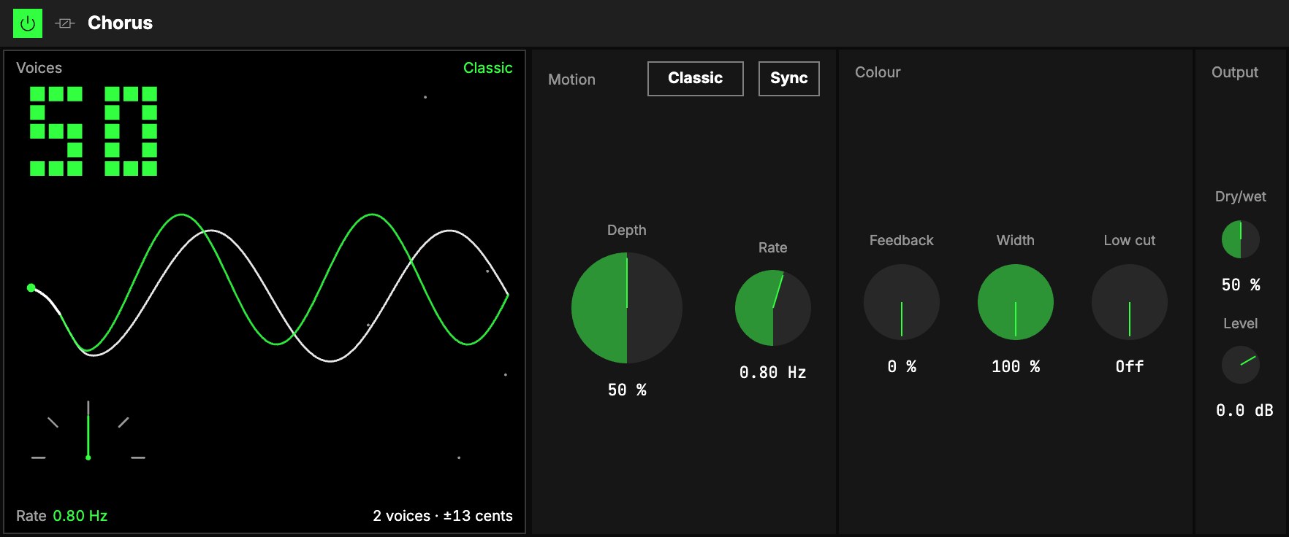Click the Level knob label
1289x537 pixels.
[x=1241, y=323]
